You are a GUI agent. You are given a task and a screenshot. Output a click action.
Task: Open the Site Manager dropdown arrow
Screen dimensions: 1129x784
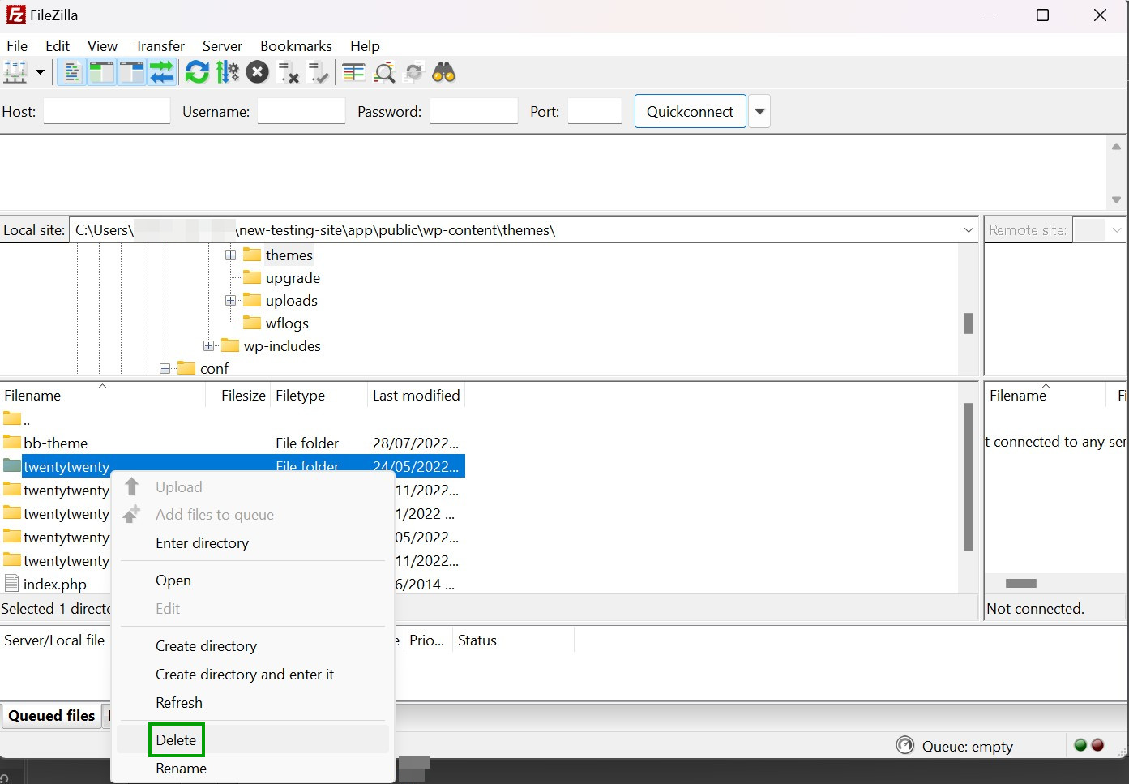40,72
